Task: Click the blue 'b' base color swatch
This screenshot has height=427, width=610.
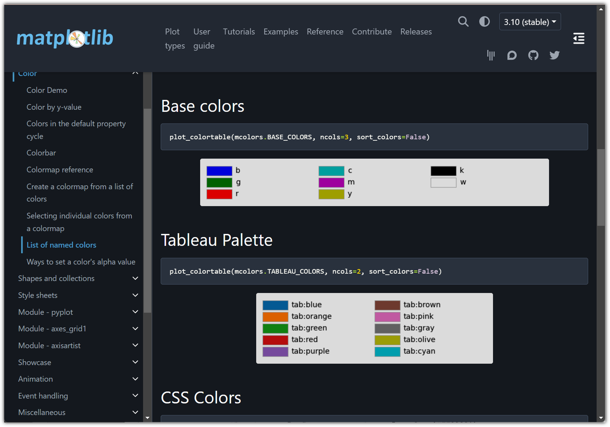Action: [219, 171]
